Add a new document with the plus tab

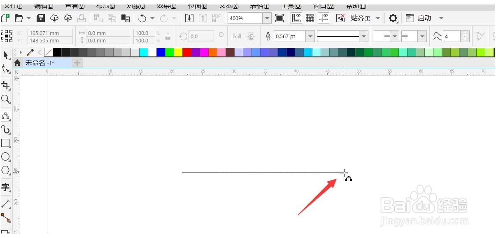tap(77, 63)
